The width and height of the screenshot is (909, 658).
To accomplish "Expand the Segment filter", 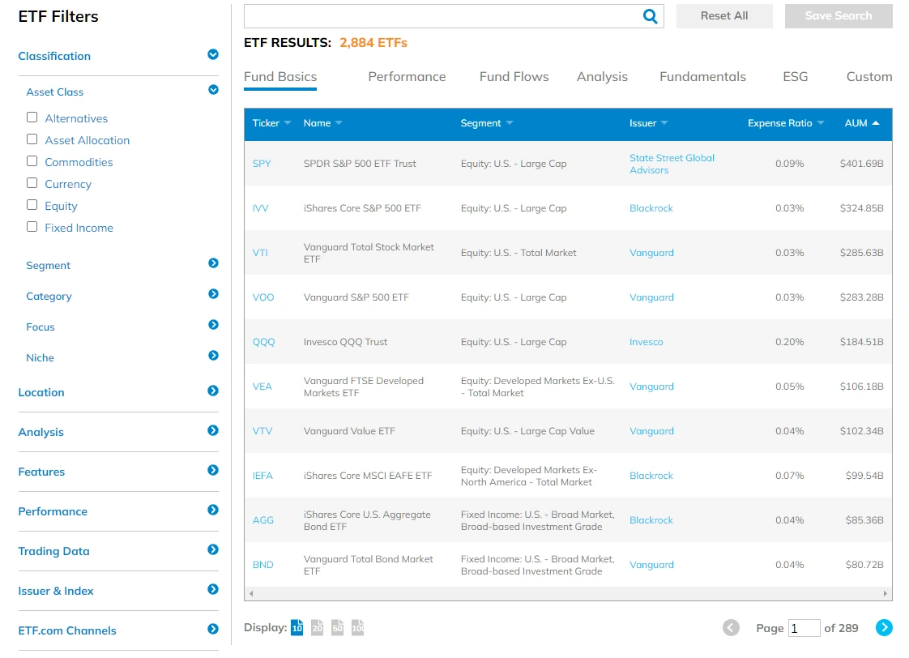I will [213, 263].
